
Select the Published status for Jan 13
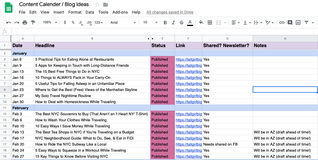pos(162,72)
